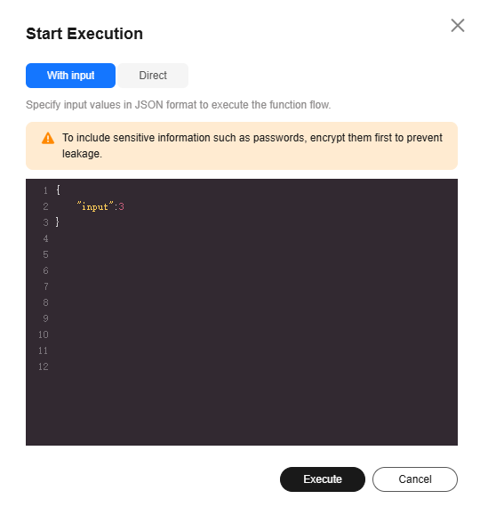This screenshot has height=515, width=480.
Task: Click the empty area of the JSON editor
Action: pyautogui.click(x=252, y=328)
